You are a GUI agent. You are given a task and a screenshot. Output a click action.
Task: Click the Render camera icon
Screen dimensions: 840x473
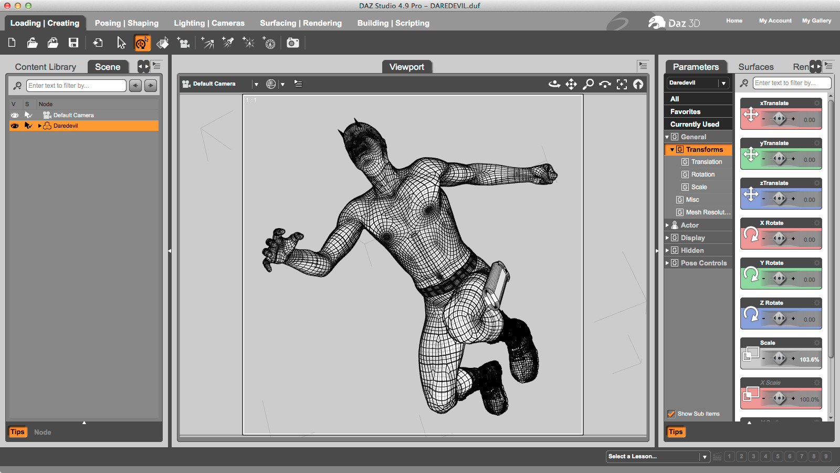point(293,43)
